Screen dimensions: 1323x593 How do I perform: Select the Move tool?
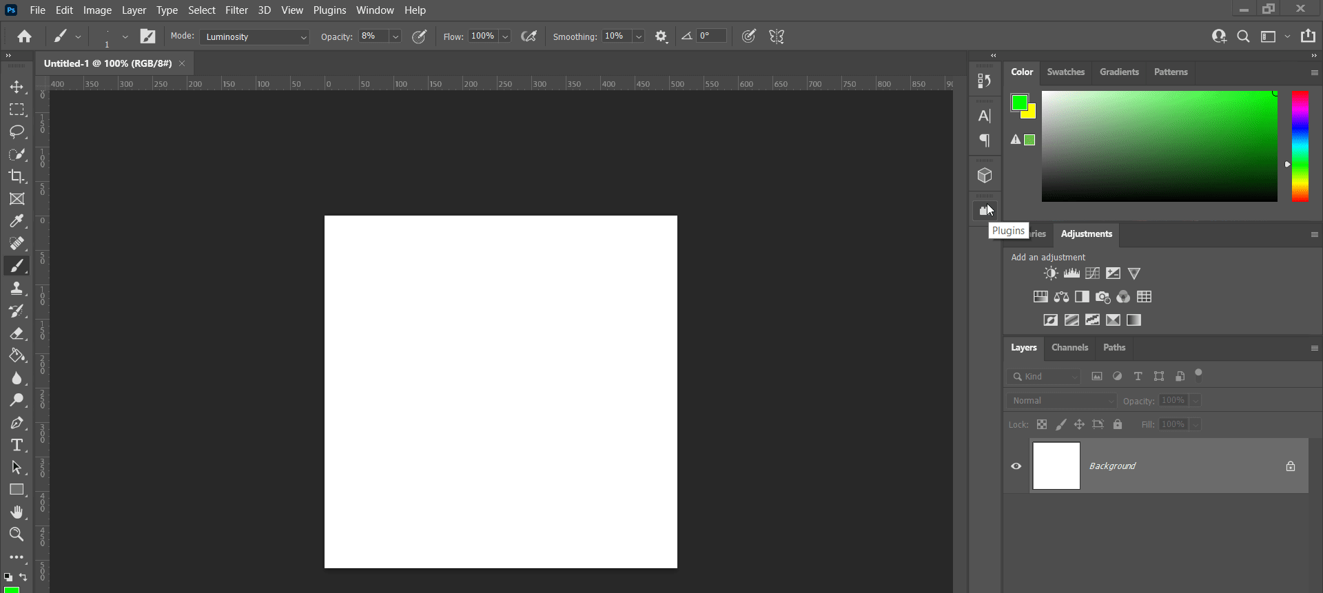click(17, 87)
